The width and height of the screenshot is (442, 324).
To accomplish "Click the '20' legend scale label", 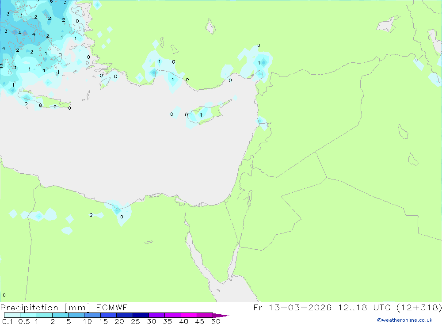I will point(119,321).
